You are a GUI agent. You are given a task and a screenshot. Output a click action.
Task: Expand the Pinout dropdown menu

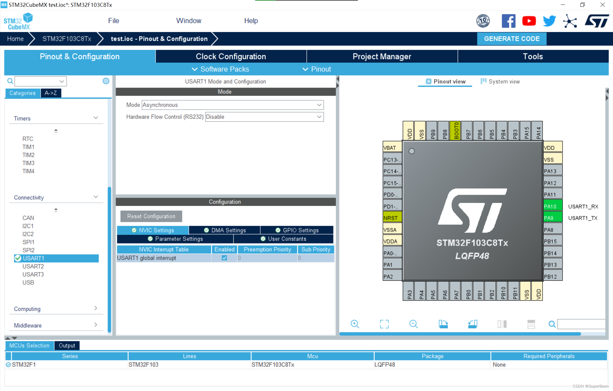317,69
